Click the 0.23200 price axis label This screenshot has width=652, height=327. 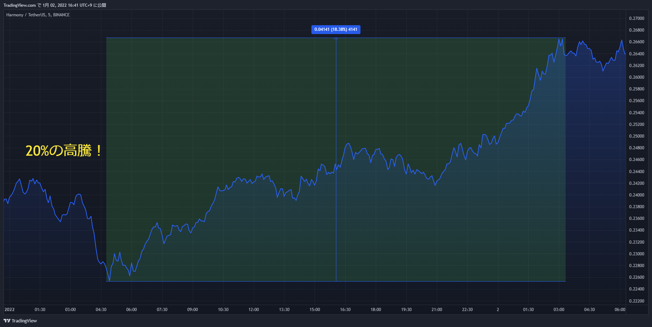(637, 242)
